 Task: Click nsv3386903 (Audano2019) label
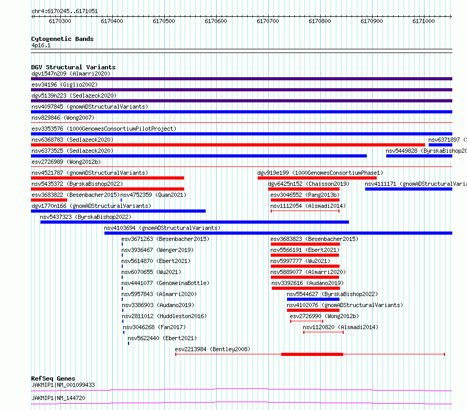(x=158, y=305)
